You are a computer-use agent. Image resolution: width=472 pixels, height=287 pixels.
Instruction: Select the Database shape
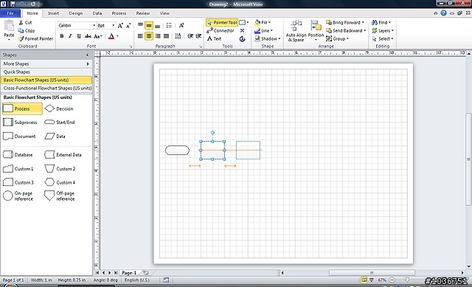point(18,155)
